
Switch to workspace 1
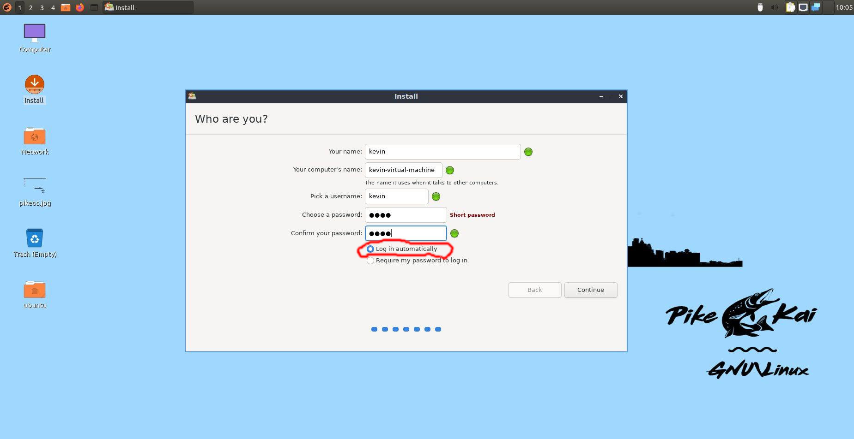(x=19, y=7)
